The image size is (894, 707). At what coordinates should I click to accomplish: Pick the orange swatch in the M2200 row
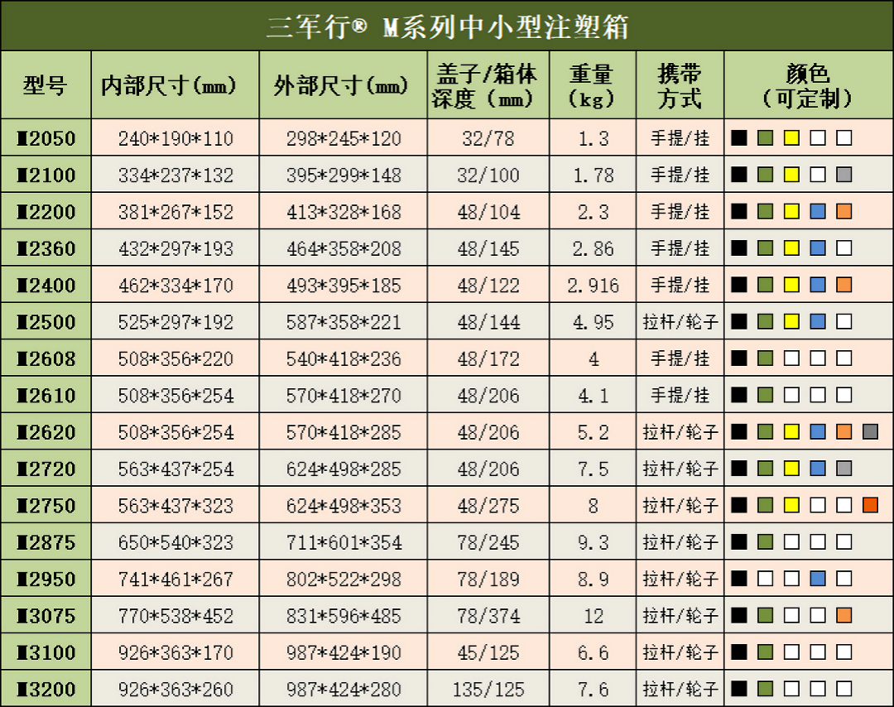point(844,212)
